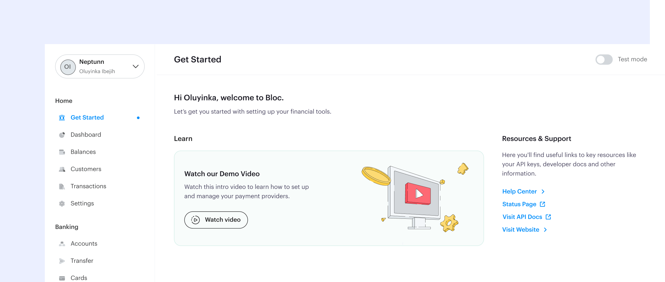The height and width of the screenshot is (282, 665).
Task: Expand the Neptunn account dropdown chevron
Action: tap(136, 66)
